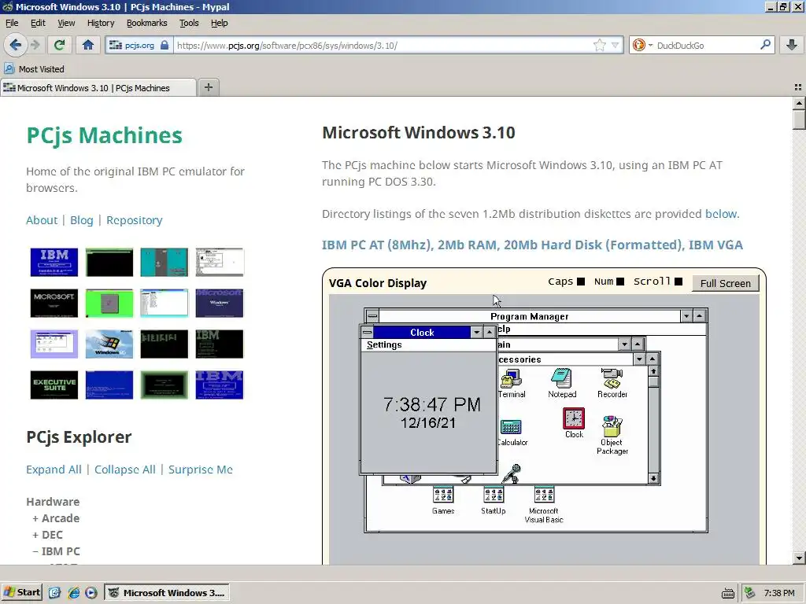The height and width of the screenshot is (604, 806).
Task: Minimize the Accessories group with its down arrow
Action: [x=639, y=359]
